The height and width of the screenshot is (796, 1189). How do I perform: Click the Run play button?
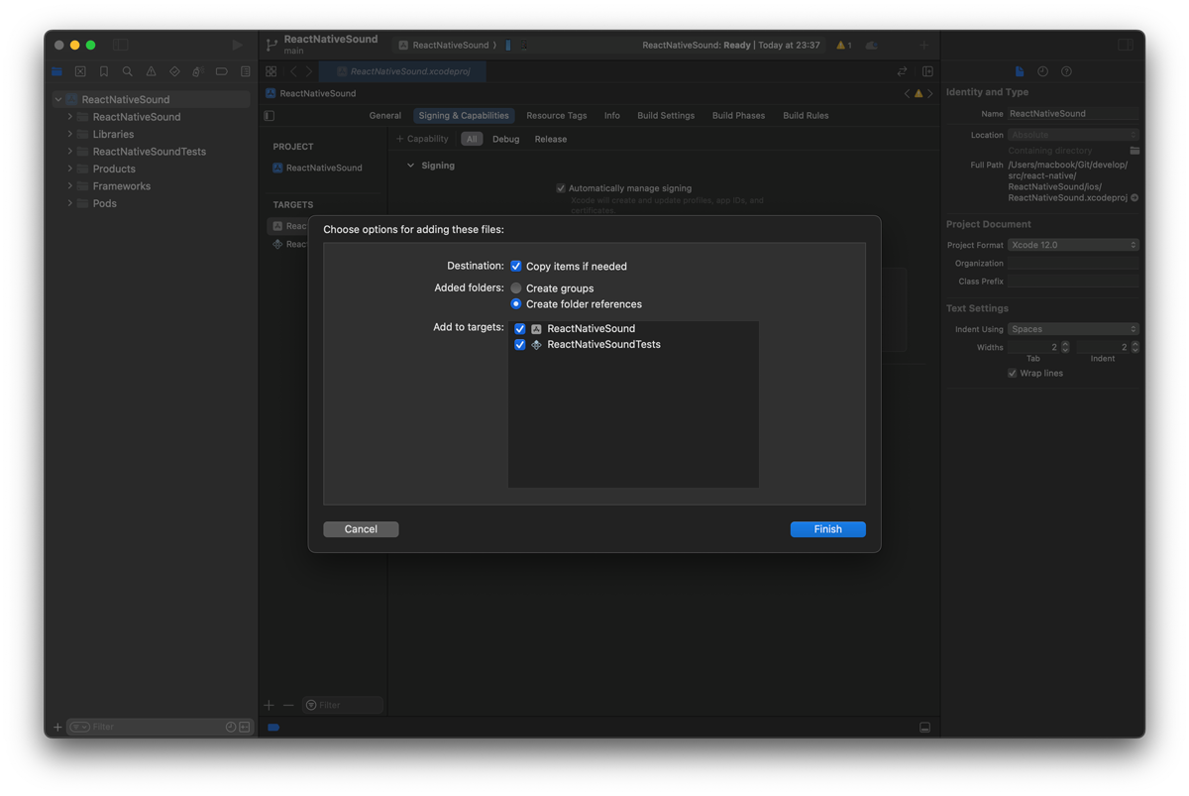(237, 45)
